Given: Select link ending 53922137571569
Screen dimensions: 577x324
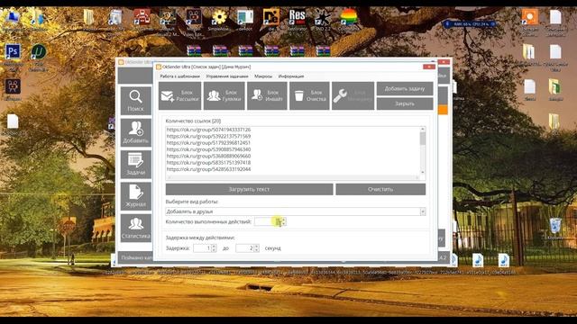Looking at the screenshot, I should tap(208, 136).
